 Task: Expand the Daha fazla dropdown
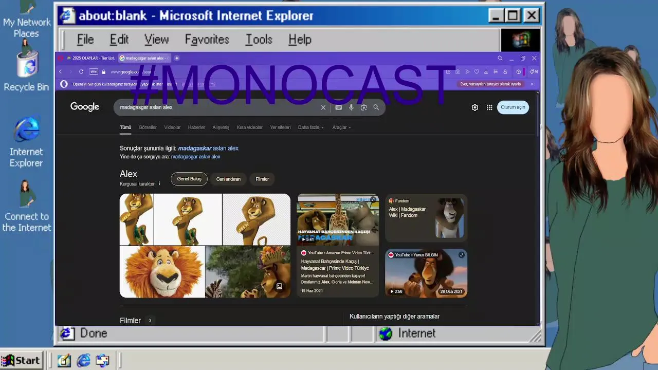click(311, 127)
